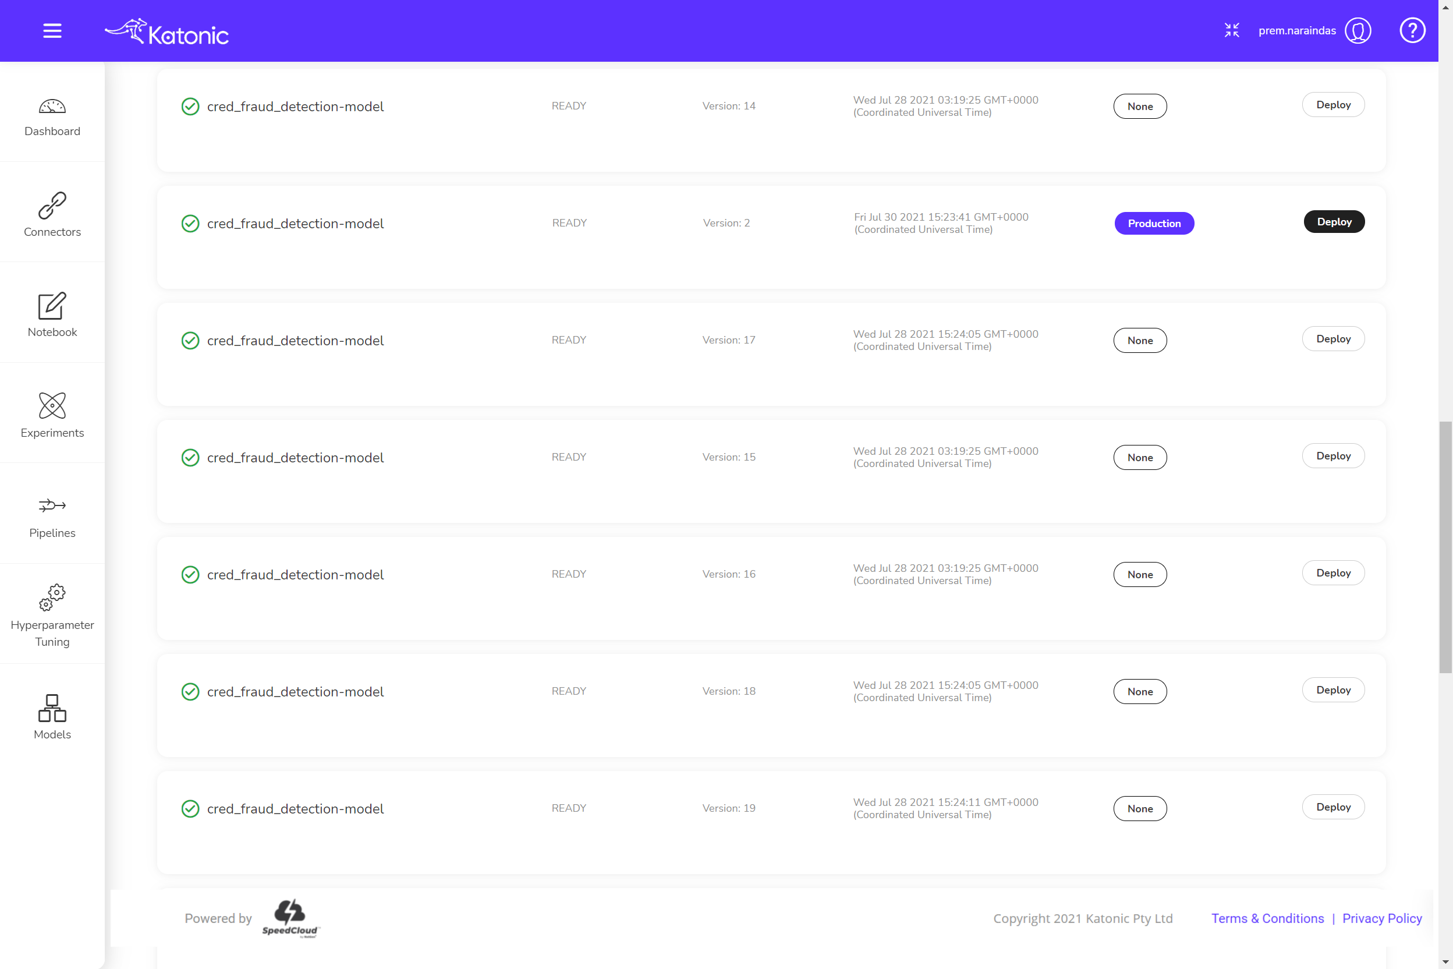Image resolution: width=1453 pixels, height=969 pixels.
Task: Open the help question mark icon
Action: coord(1412,31)
